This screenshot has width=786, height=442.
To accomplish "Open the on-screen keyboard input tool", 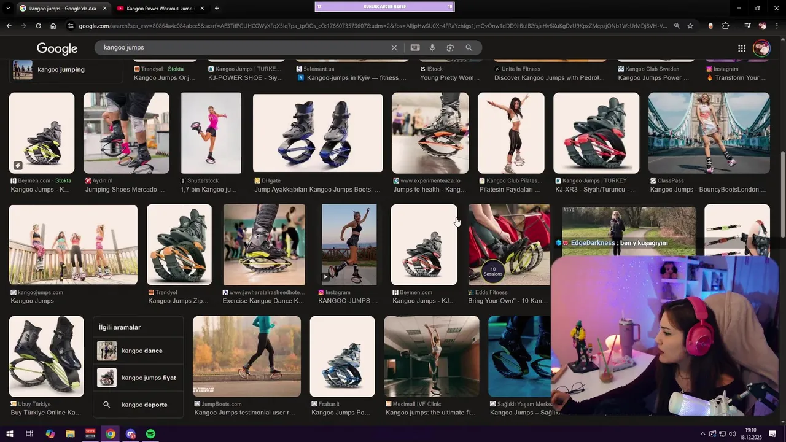I will pyautogui.click(x=415, y=48).
